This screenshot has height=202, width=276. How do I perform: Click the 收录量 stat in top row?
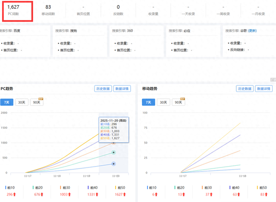click(x=154, y=10)
